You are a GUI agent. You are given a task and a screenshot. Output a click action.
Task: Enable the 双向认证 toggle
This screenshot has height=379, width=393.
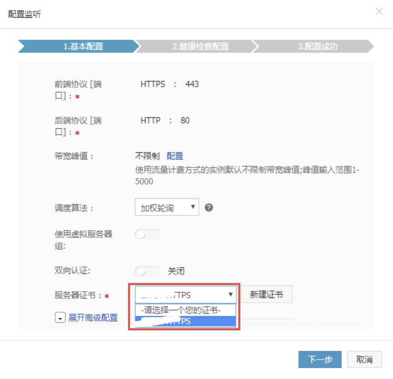pyautogui.click(x=148, y=271)
